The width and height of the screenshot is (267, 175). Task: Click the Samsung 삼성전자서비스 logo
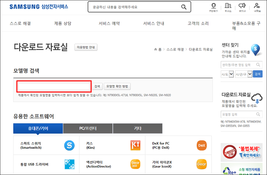point(39,7)
